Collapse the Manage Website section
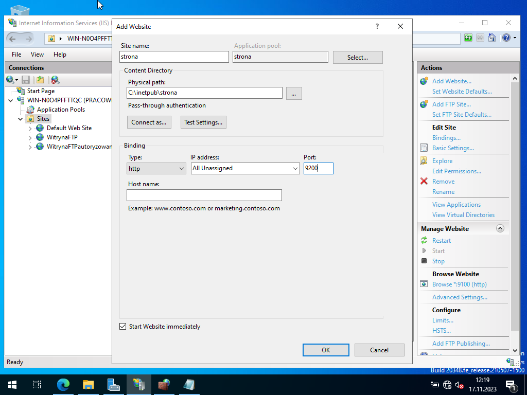The height and width of the screenshot is (395, 527). 500,228
